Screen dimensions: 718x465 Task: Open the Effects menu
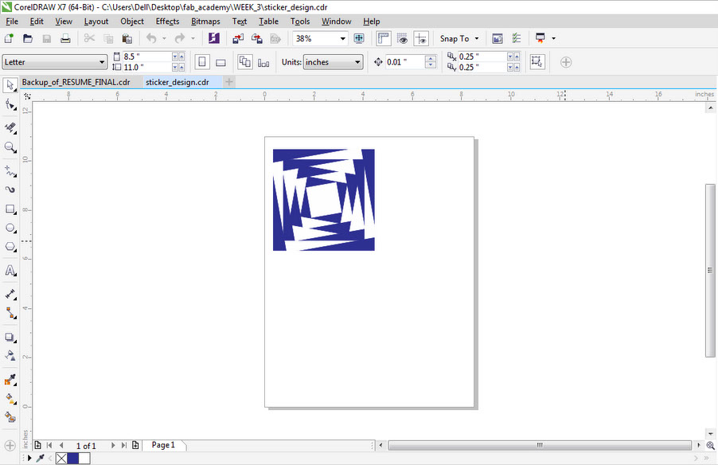click(x=167, y=21)
